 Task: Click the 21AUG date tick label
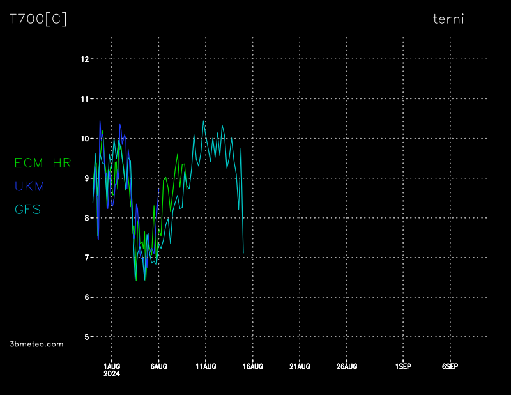click(300, 366)
